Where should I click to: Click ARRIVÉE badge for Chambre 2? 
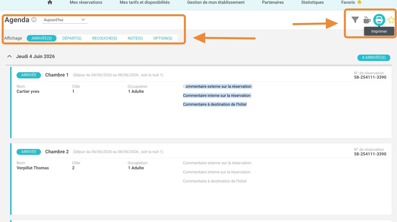pos(29,152)
